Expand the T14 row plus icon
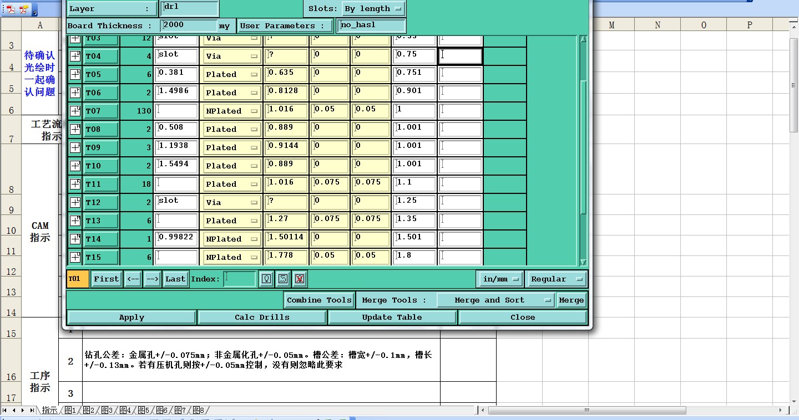This screenshot has height=420, width=799. click(75, 239)
